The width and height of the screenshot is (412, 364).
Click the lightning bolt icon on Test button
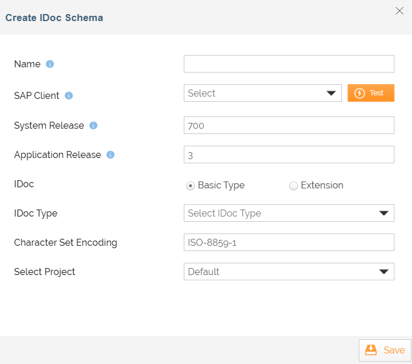coord(360,93)
